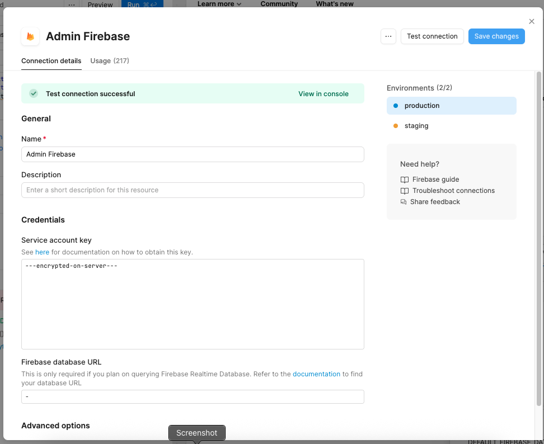
Task: Click the orange dot next to staging
Action: pyautogui.click(x=396, y=126)
